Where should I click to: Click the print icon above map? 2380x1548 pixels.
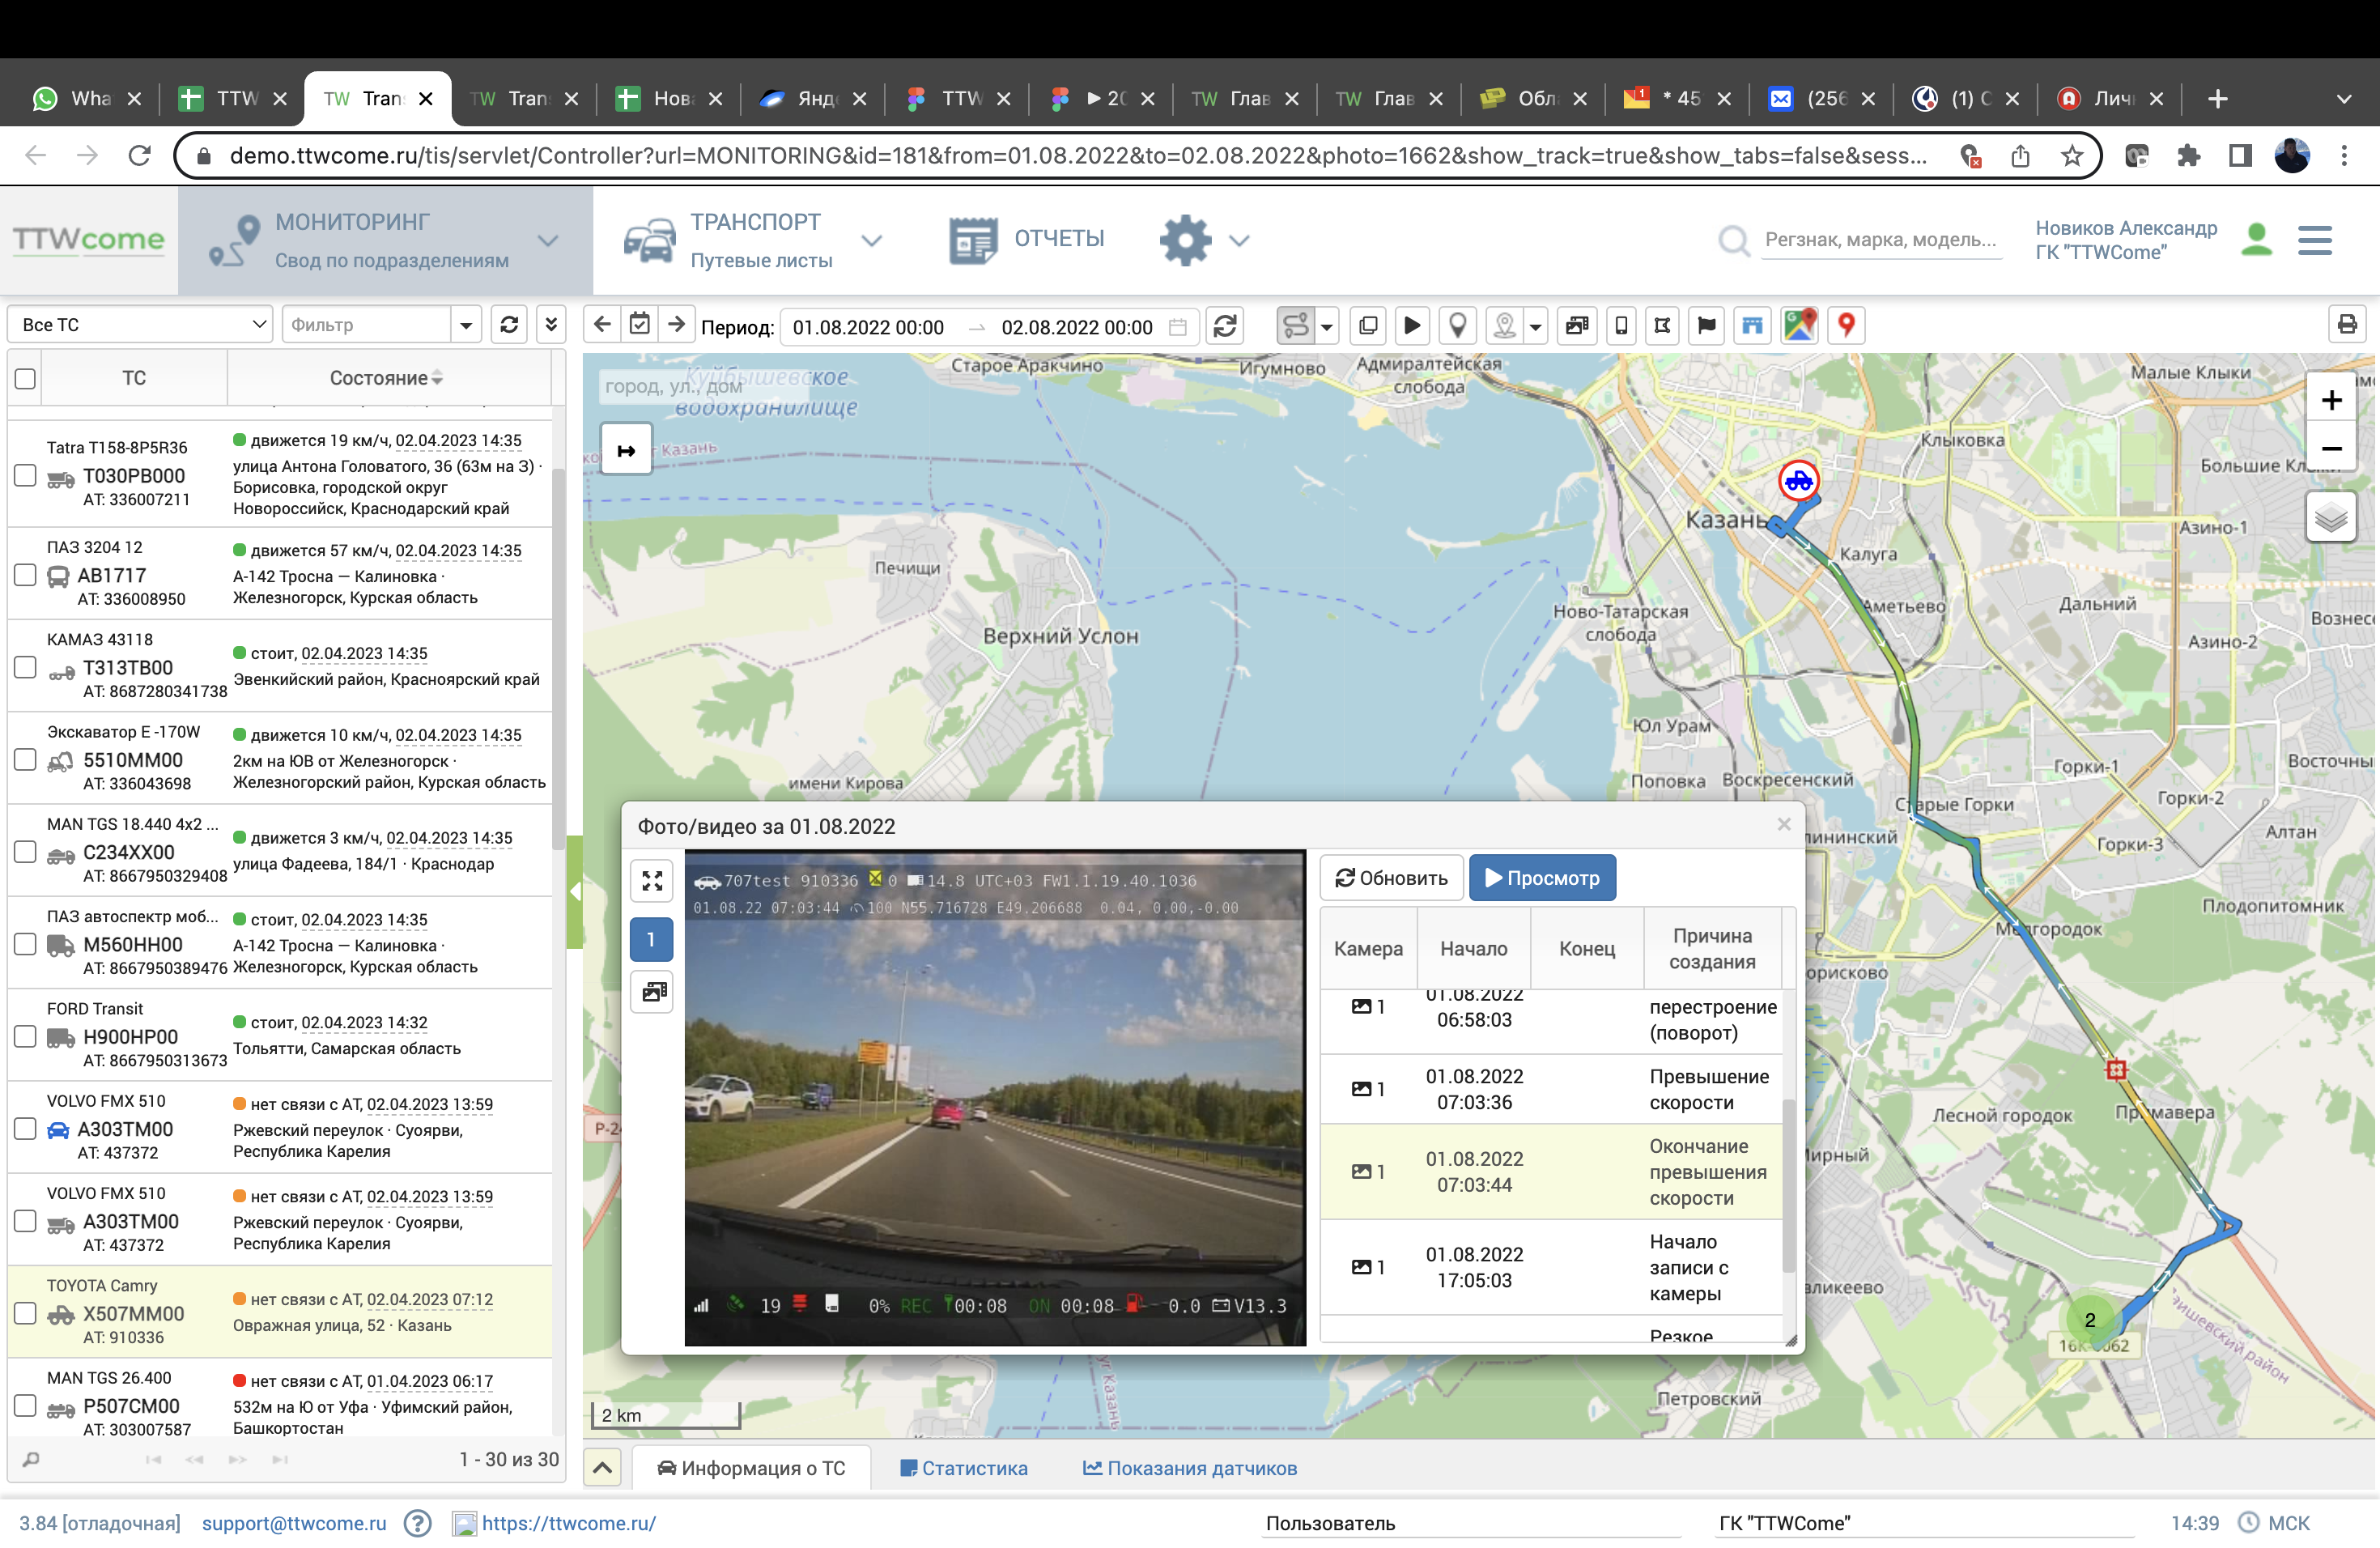point(2347,325)
